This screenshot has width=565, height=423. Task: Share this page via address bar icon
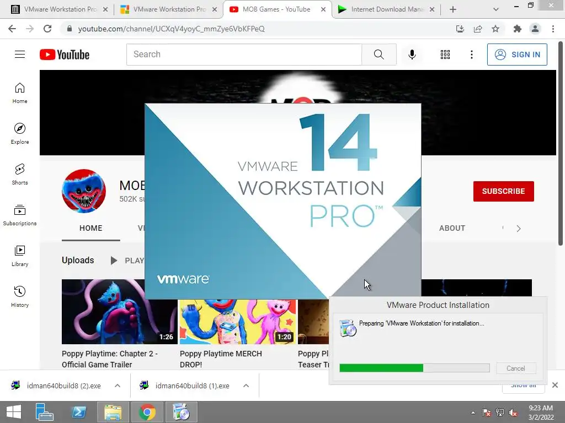tap(478, 29)
